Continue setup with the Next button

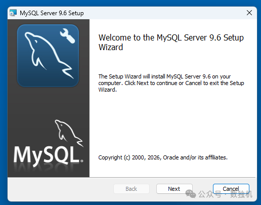[175, 189]
